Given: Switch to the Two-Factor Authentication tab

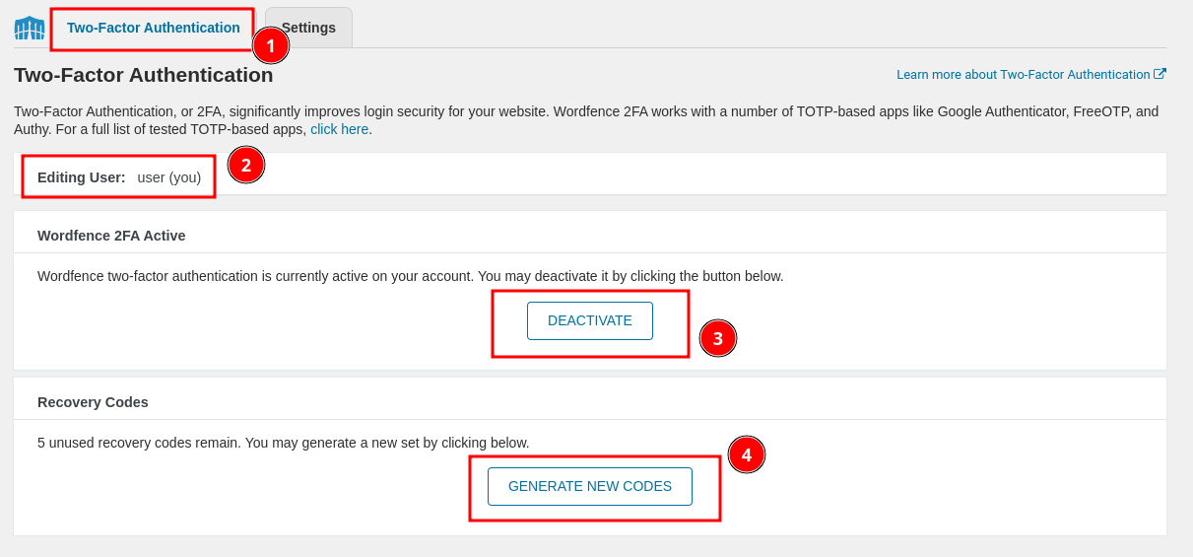Looking at the screenshot, I should pyautogui.click(x=153, y=28).
